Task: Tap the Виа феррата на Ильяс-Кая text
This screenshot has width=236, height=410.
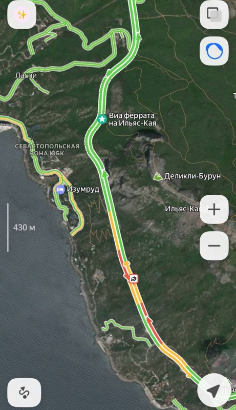Action: pos(133,119)
